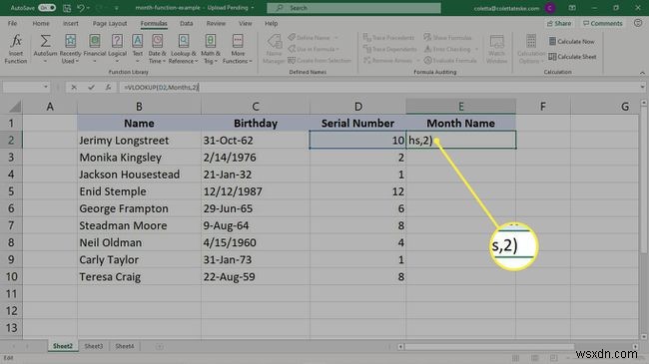Confirm formula entry with checkmark
This screenshot has width=649, height=364.
91,88
